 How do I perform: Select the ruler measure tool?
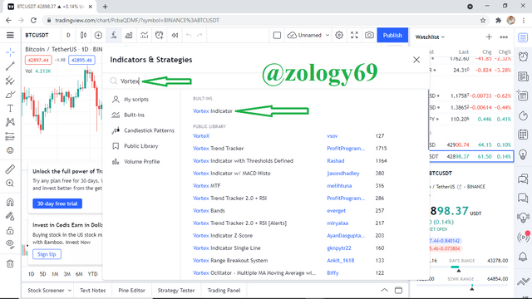tap(10, 169)
